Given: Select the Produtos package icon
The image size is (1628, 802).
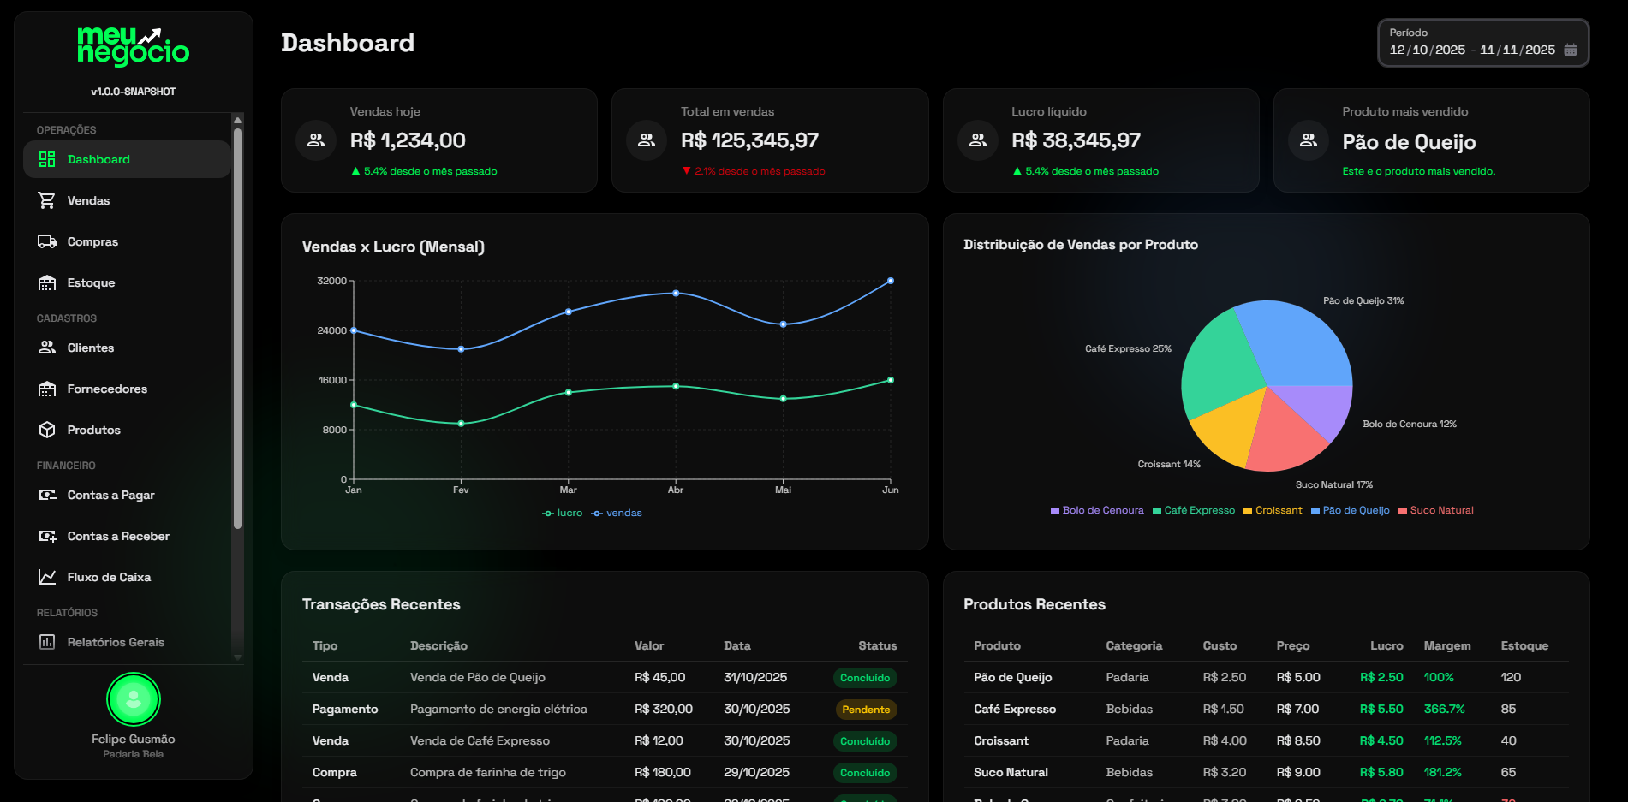Looking at the screenshot, I should tap(46, 430).
